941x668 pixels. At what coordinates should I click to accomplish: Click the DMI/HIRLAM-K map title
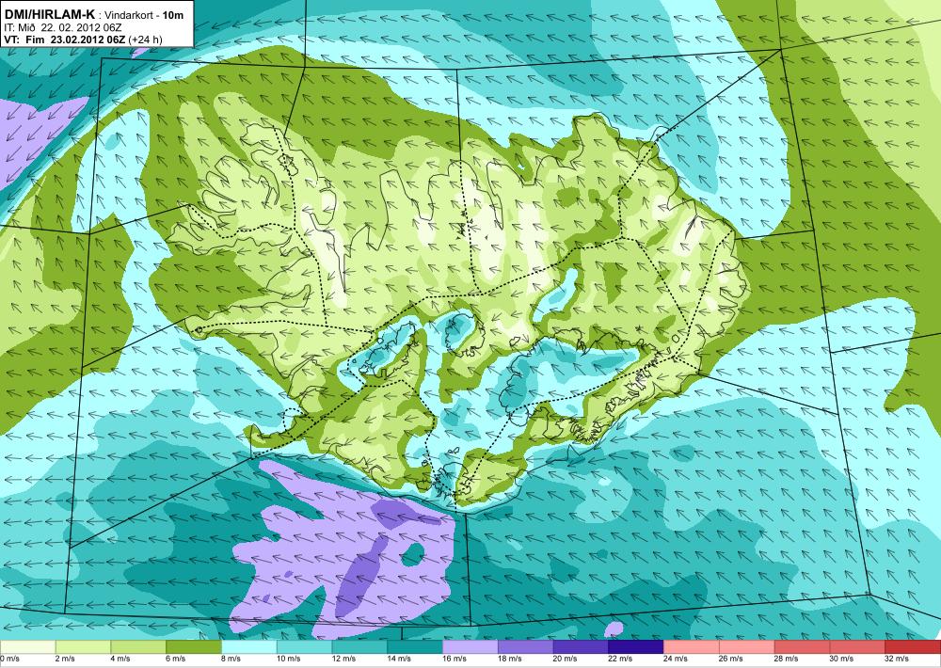coord(49,14)
